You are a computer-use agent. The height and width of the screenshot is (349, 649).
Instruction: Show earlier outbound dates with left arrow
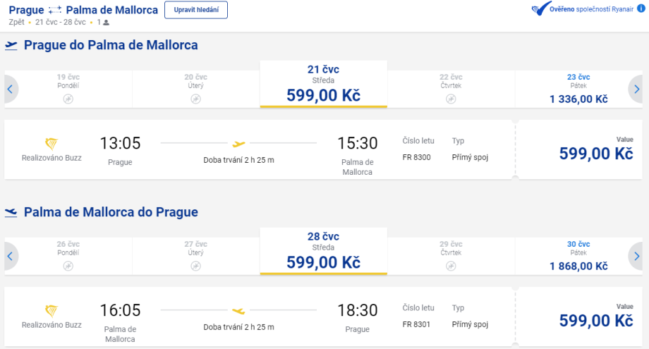[11, 89]
